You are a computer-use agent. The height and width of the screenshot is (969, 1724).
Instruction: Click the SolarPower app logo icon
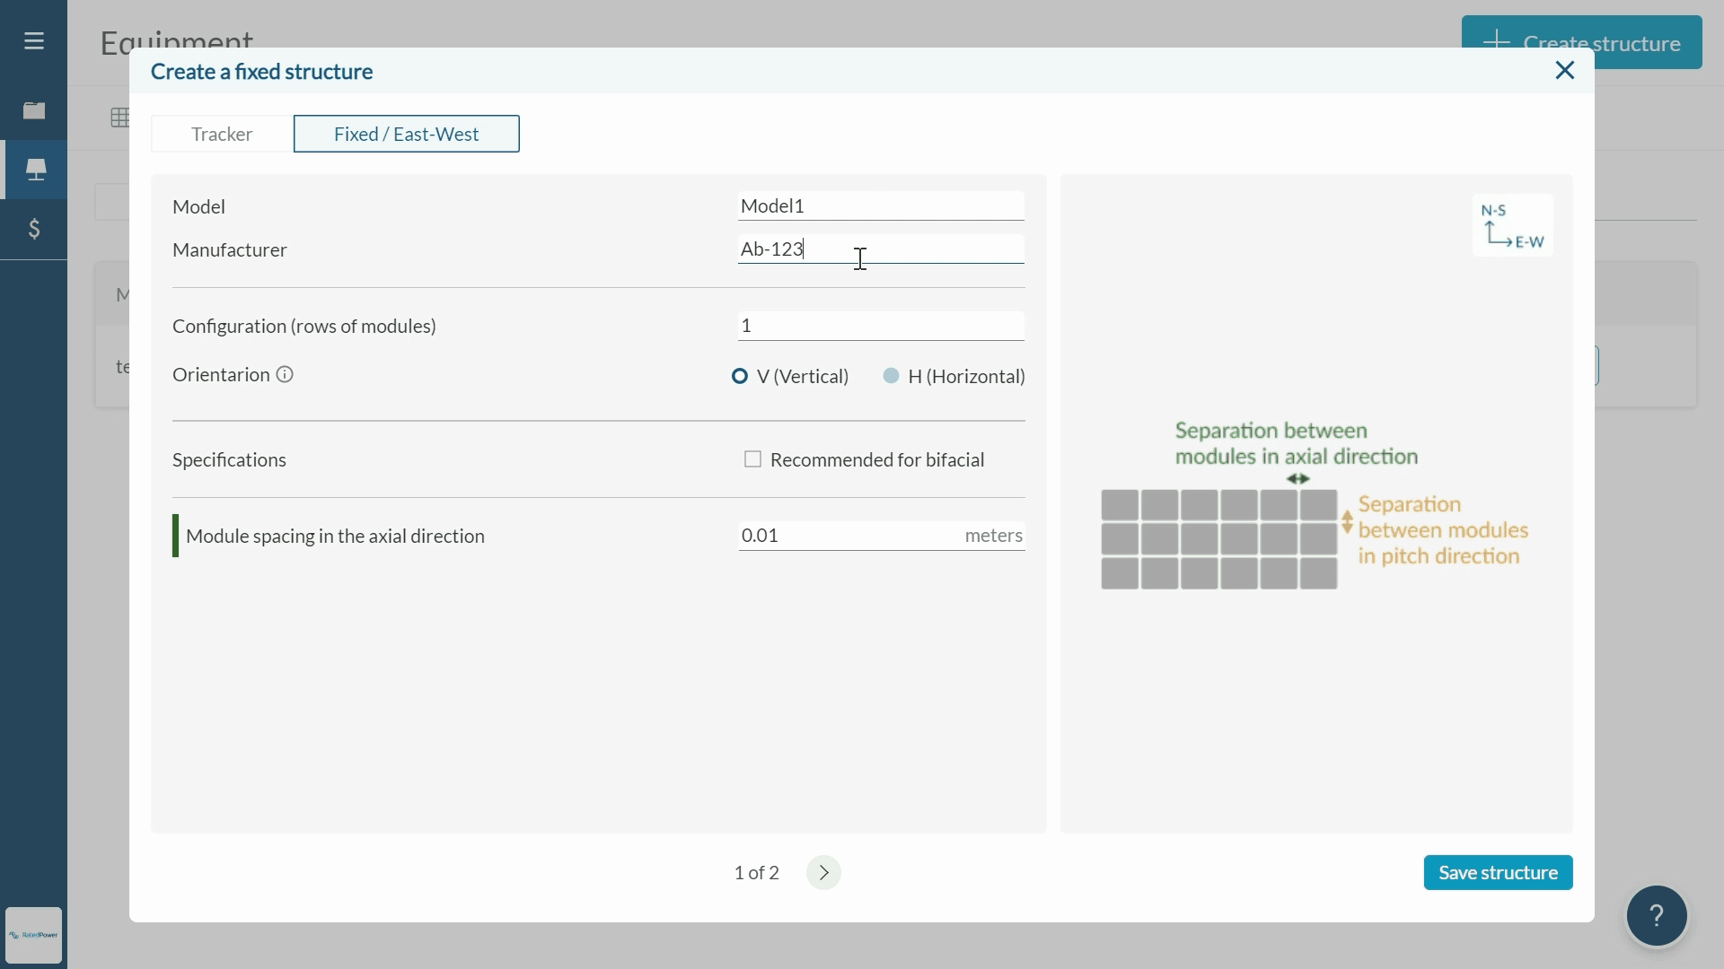click(x=33, y=935)
